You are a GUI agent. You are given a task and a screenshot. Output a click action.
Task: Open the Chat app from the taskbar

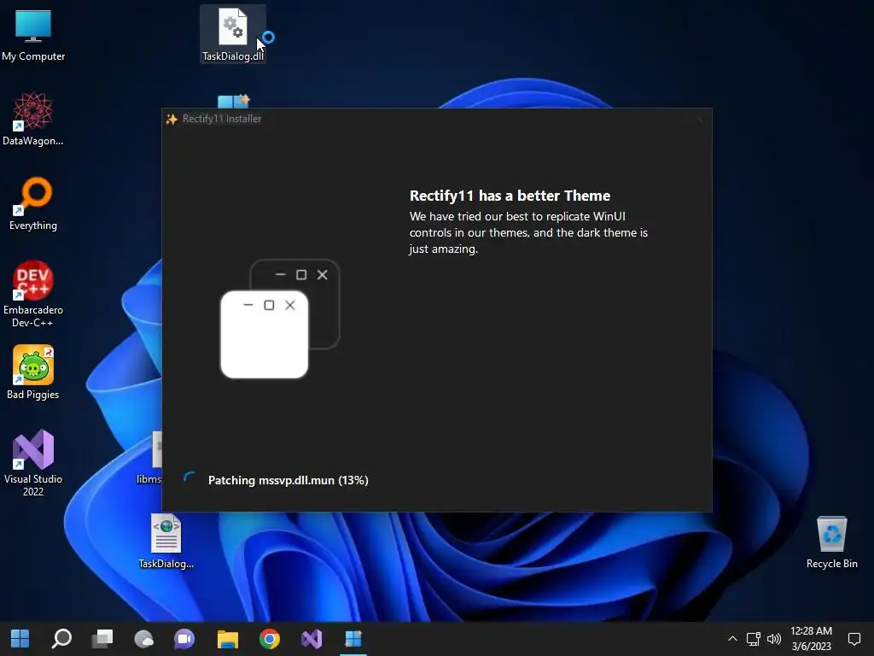(x=184, y=639)
